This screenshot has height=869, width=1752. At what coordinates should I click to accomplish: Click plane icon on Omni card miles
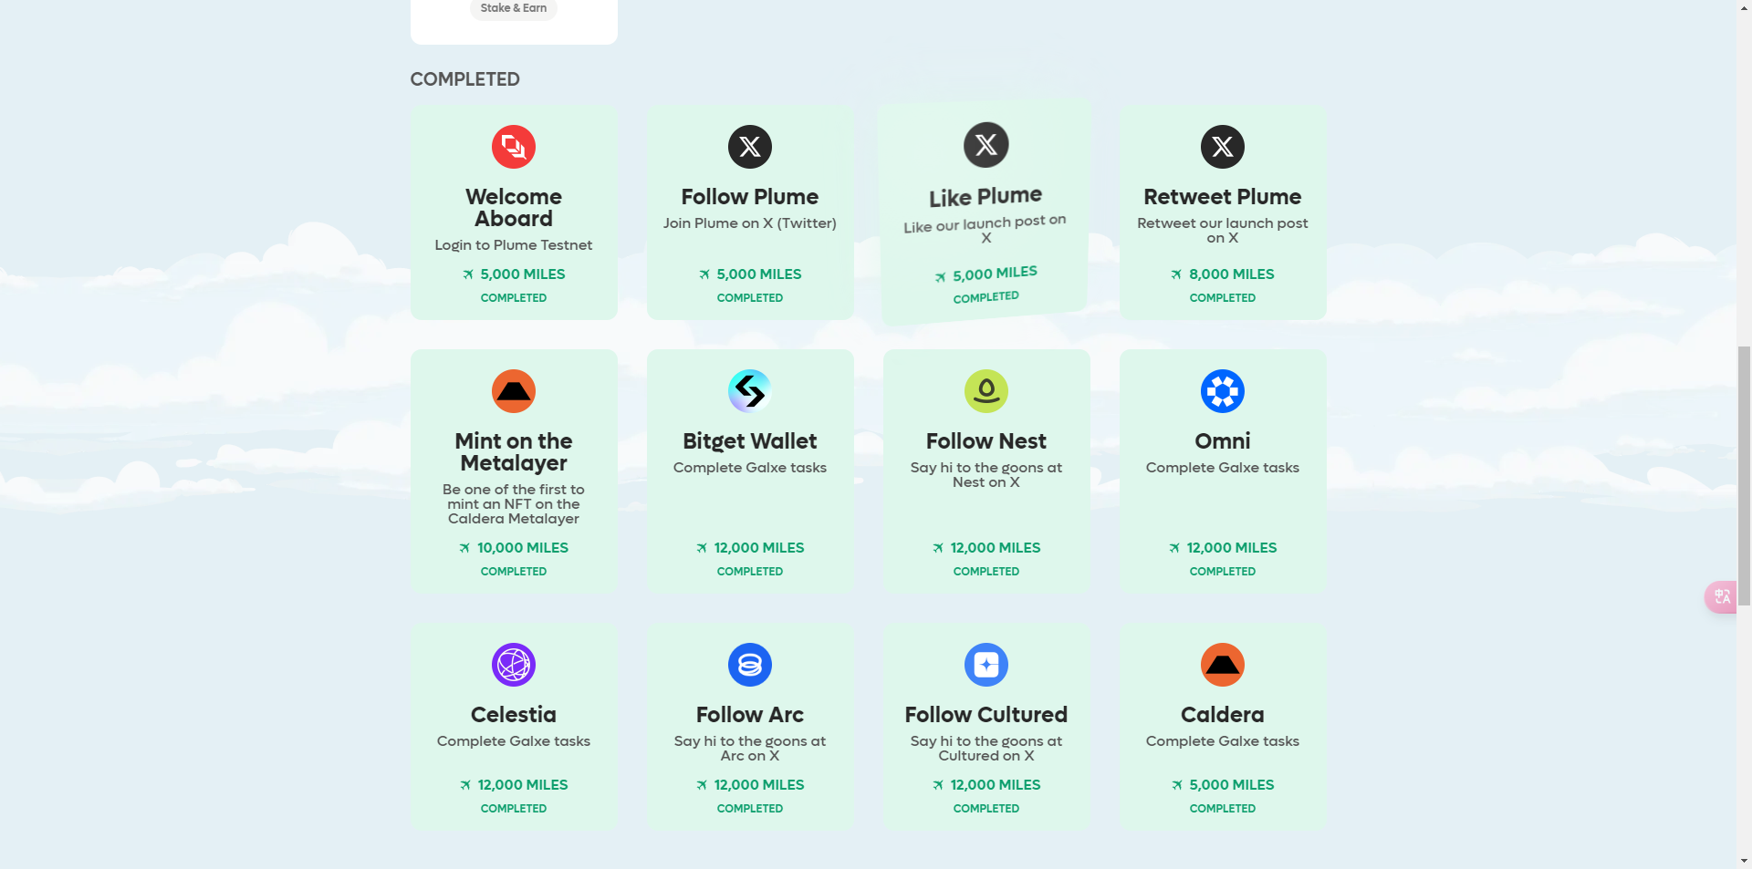(x=1174, y=548)
